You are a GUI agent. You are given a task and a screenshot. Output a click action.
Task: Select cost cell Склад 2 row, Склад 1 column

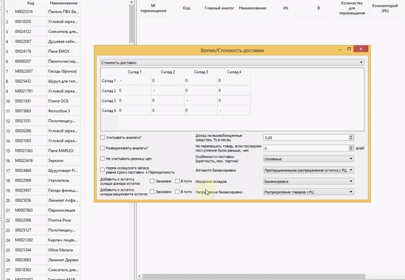(134, 90)
